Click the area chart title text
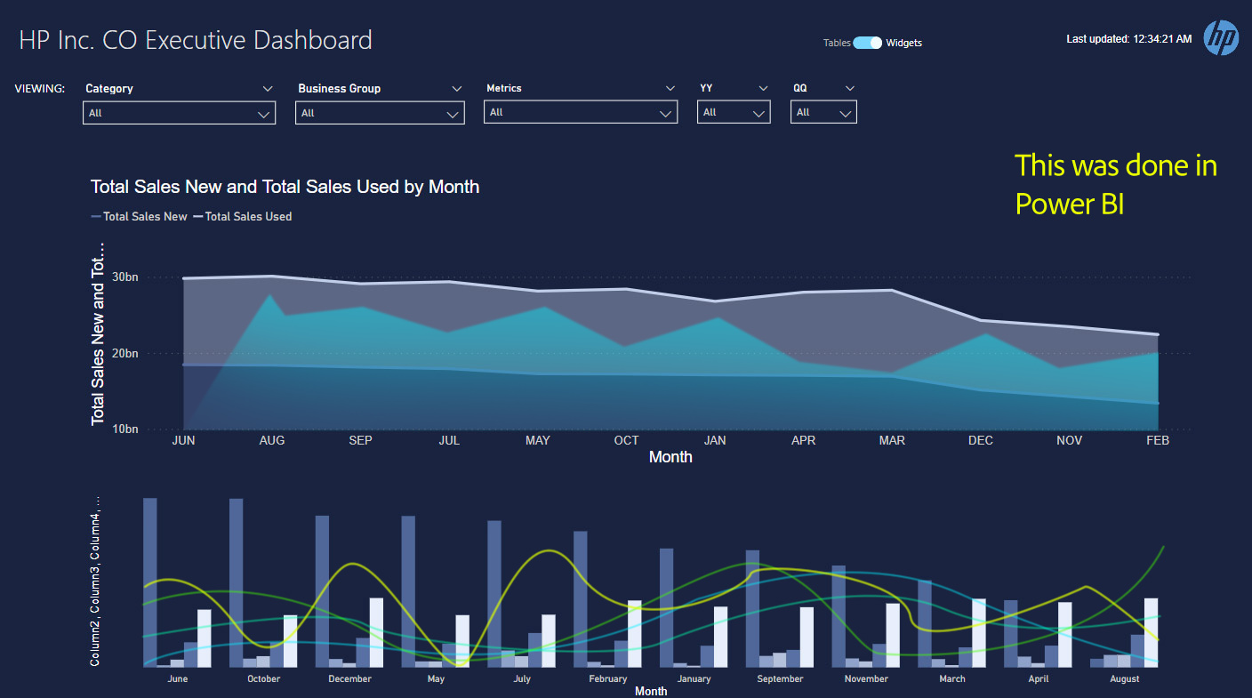 285,187
